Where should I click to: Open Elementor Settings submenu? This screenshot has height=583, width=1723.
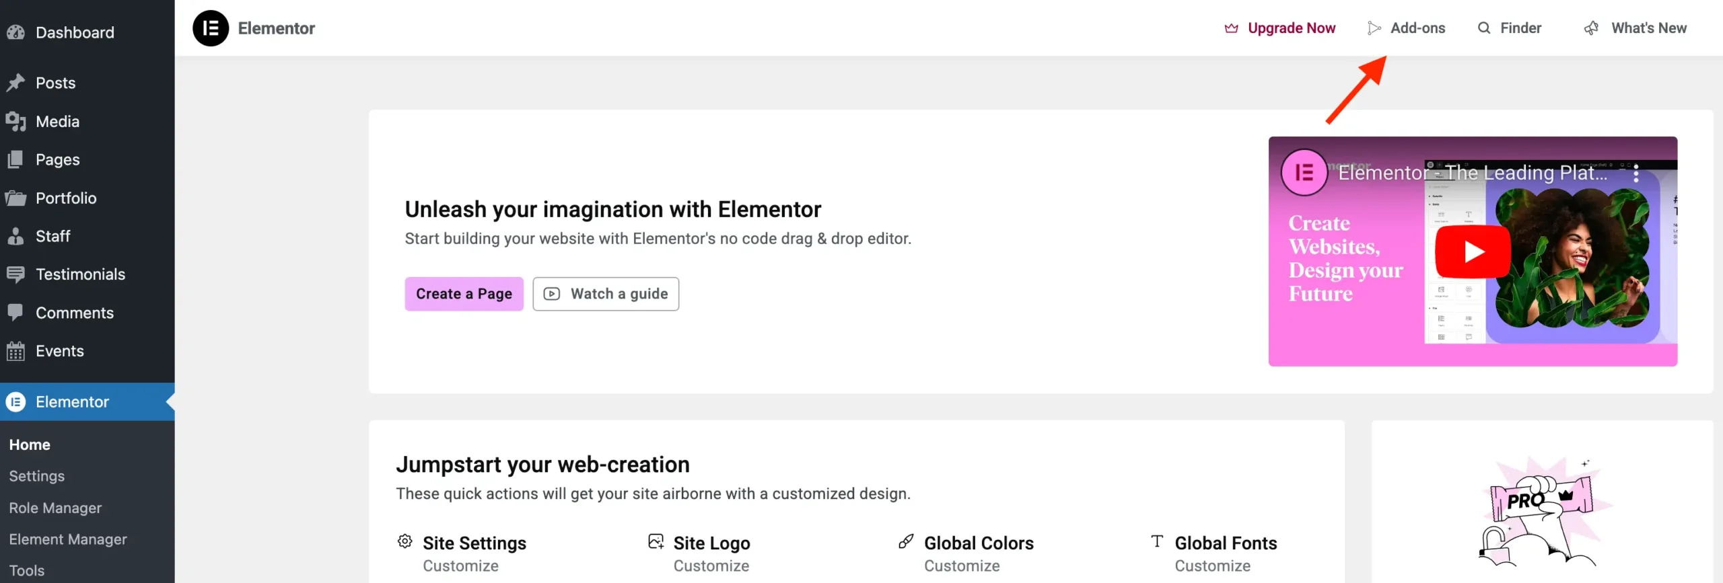[x=37, y=476]
